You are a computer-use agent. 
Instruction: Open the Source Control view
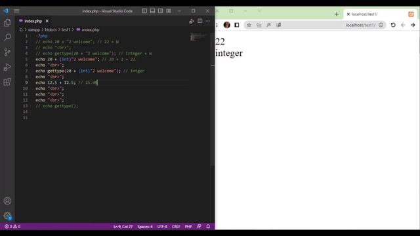[x=7, y=52]
